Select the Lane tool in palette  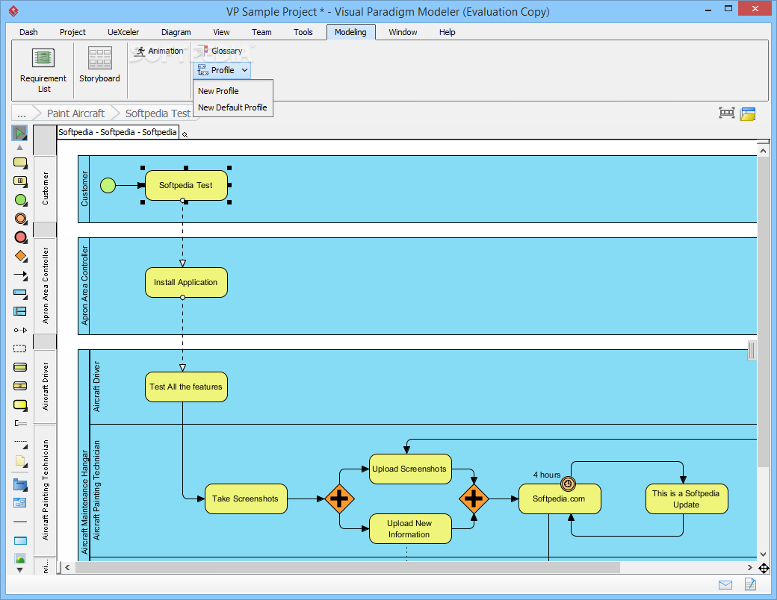coord(20,311)
